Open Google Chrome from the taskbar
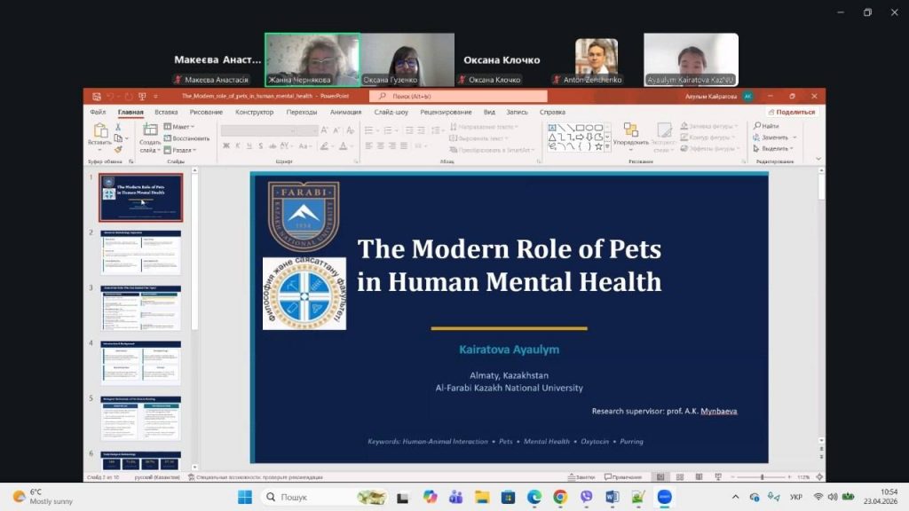 560,497
